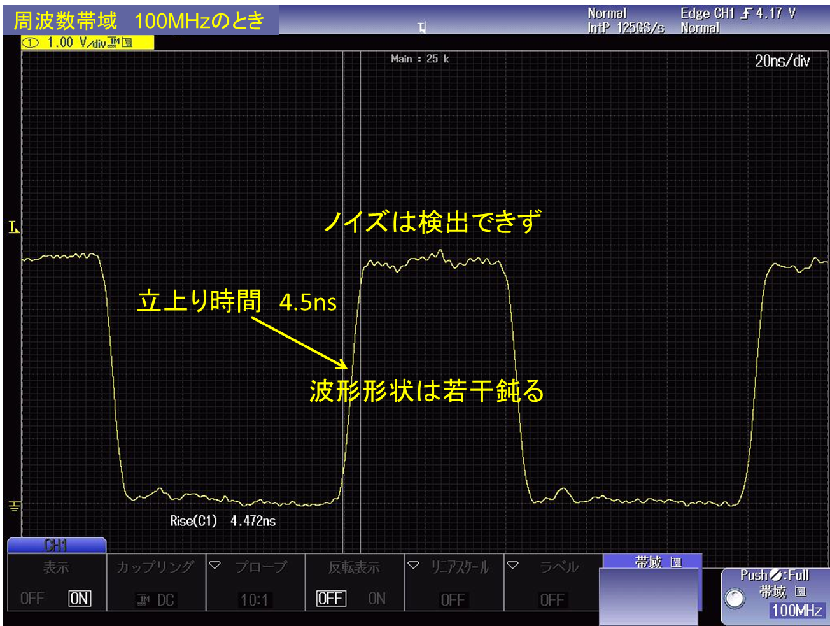
Task: Click the circled 1 channel indicator icon
Action: click(31, 43)
